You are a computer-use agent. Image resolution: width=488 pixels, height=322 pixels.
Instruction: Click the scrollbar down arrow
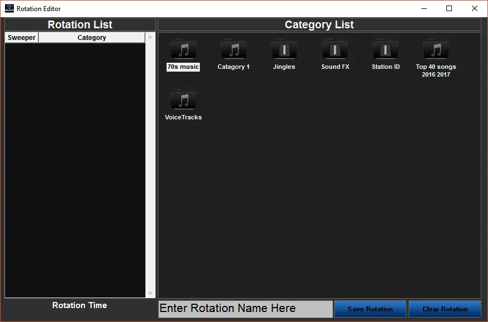(150, 293)
